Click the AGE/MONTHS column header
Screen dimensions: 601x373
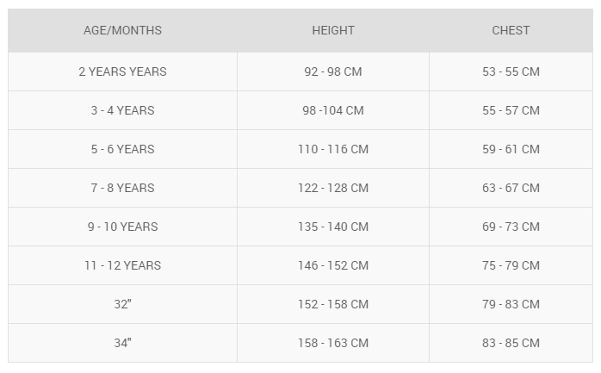click(x=122, y=30)
